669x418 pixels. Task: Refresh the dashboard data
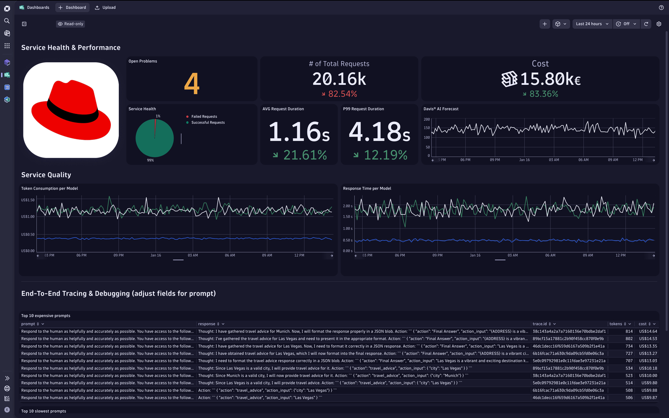[646, 24]
